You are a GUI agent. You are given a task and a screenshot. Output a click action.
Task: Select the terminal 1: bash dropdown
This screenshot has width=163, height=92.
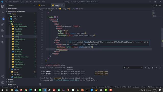pyautogui.click(x=133, y=68)
